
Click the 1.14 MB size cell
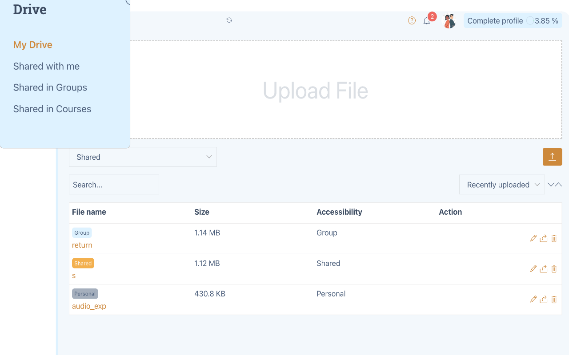(207, 233)
